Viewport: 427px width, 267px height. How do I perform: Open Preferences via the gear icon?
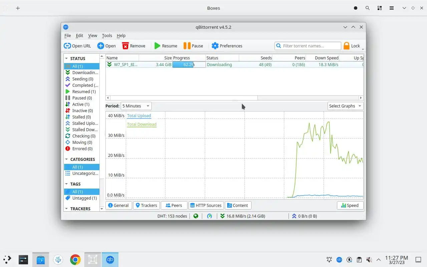215,46
